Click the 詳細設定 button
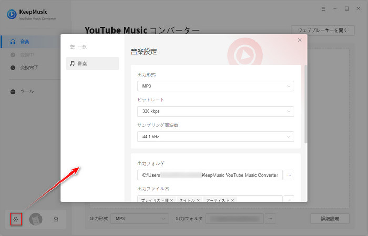 tap(330, 219)
